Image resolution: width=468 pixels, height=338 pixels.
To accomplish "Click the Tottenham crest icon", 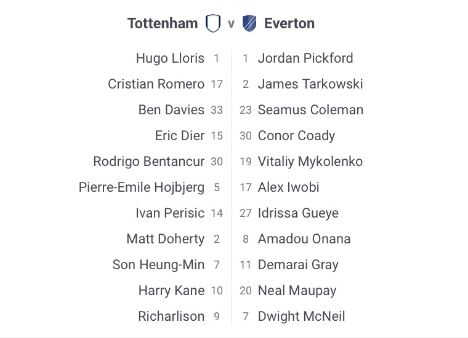I will pyautogui.click(x=213, y=24).
